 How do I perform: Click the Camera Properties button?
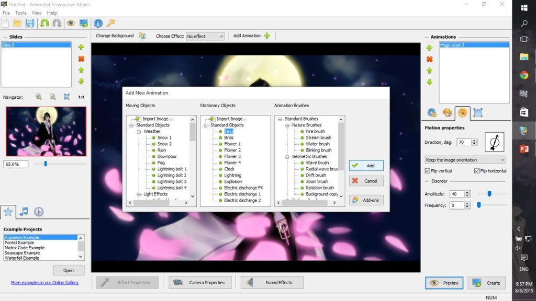point(200,283)
